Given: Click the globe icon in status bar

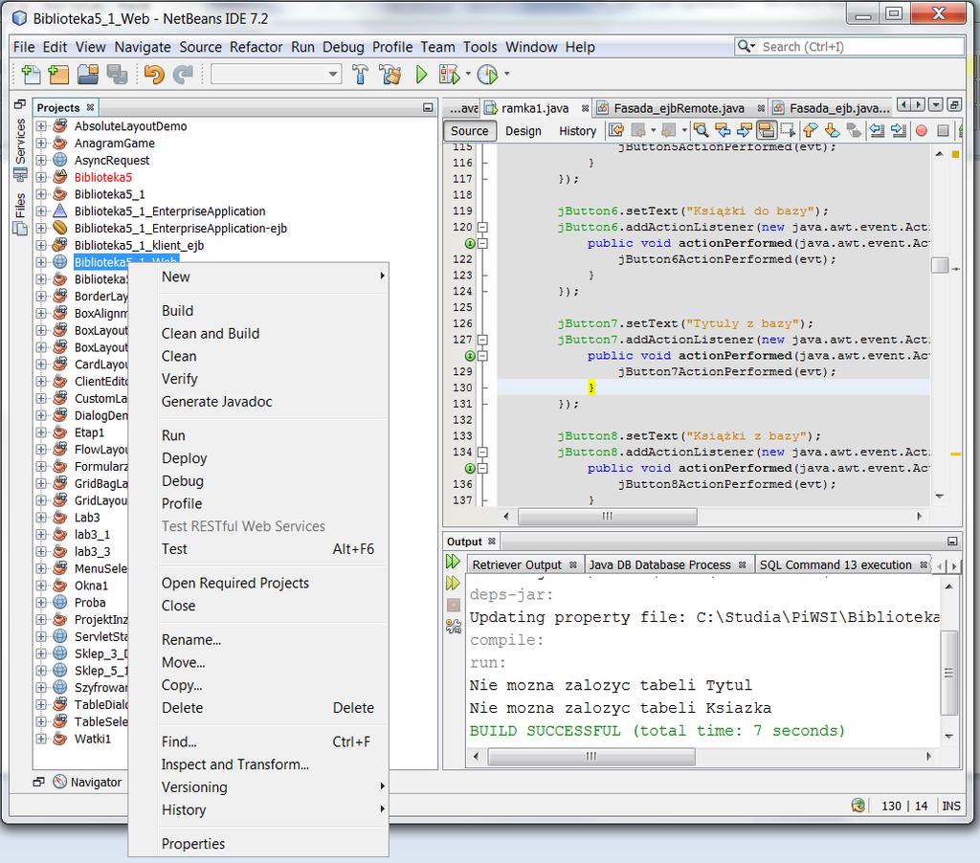Looking at the screenshot, I should point(858,806).
